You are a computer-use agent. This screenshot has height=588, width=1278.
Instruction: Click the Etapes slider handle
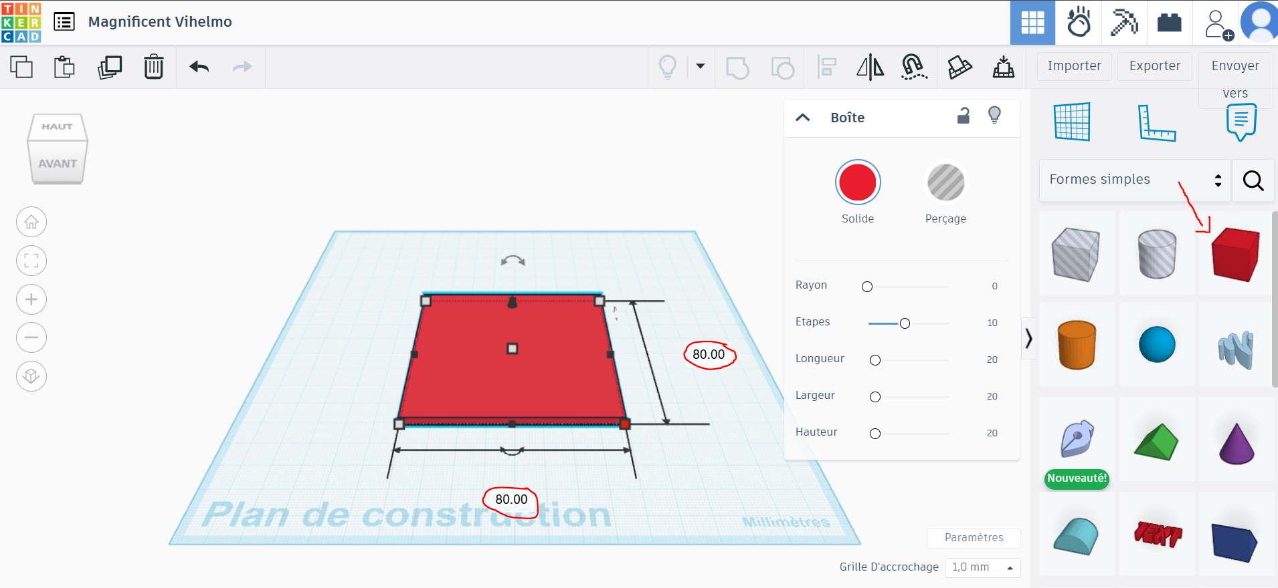point(905,323)
